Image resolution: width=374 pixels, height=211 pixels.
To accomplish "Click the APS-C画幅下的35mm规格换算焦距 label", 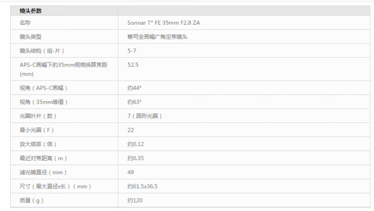I will pyautogui.click(x=65, y=65).
